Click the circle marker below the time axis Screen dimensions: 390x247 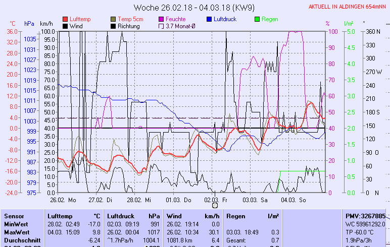tap(215, 205)
